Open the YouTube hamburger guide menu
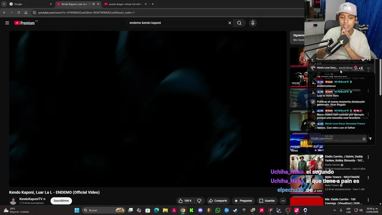 (7, 23)
